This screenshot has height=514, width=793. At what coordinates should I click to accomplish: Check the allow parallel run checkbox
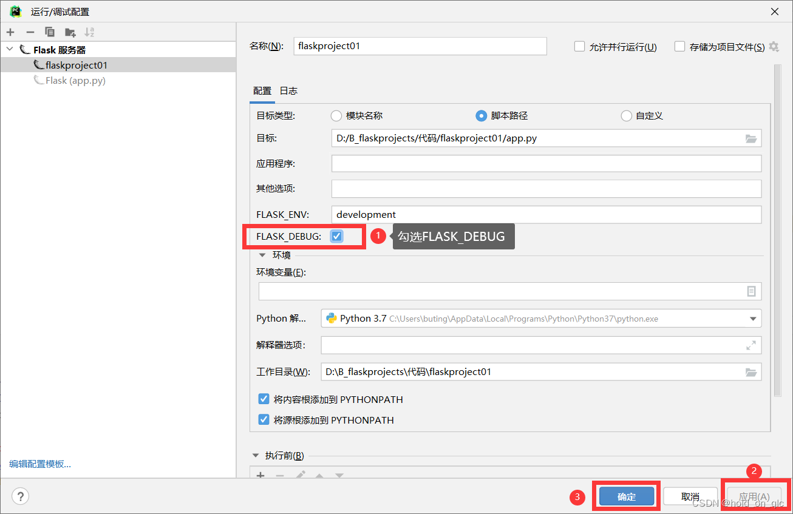pyautogui.click(x=579, y=47)
